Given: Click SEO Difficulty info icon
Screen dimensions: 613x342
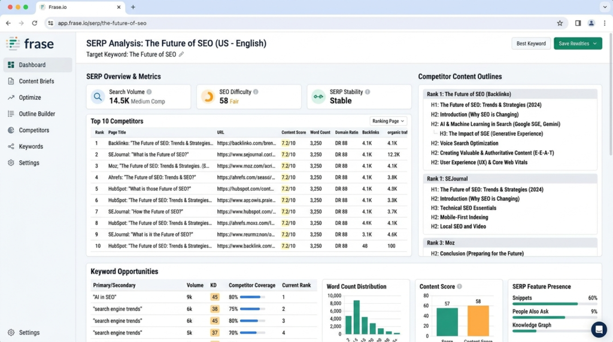Looking at the screenshot, I should click(x=256, y=91).
